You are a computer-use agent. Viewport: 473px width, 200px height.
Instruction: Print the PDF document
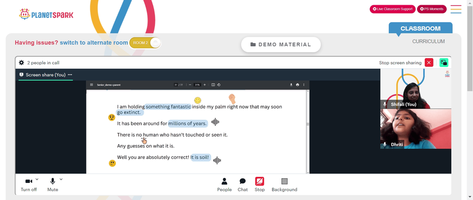coord(298,85)
